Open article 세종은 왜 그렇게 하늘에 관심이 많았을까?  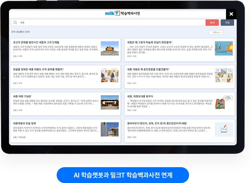[x=150, y=42]
